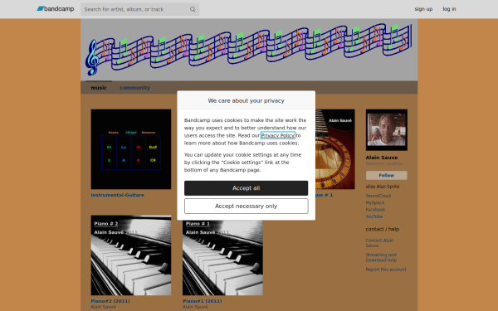Open Streaming and Download help
The height and width of the screenshot is (311, 498).
click(381, 257)
